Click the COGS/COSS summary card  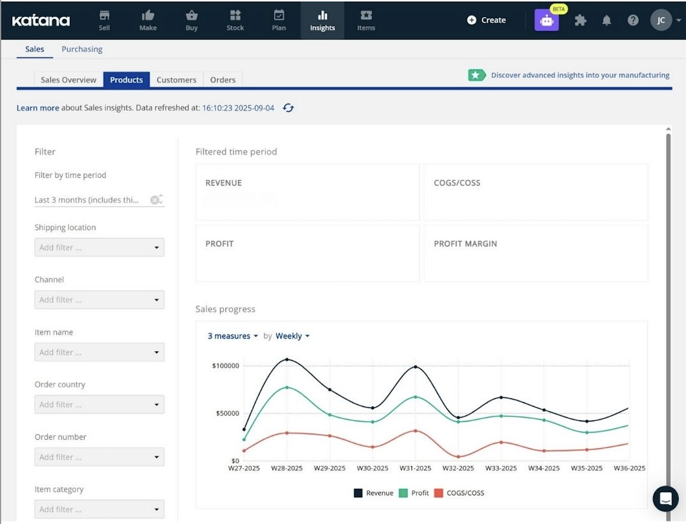[536, 192]
